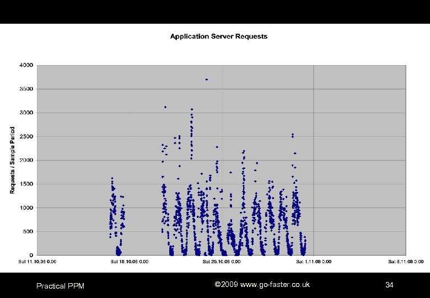Click the y-axis value 3500
The image size is (430, 298).
(x=26, y=89)
